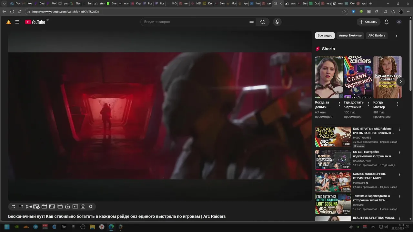The width and height of the screenshot is (413, 232).
Task: Open the gear settings icon under player
Action: coord(91,207)
